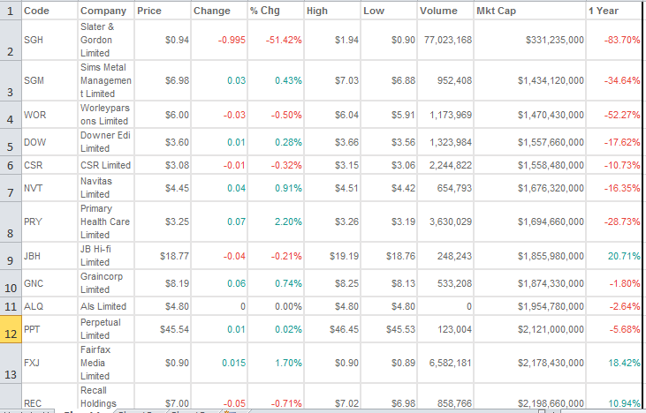Select the Downer Edi Limited cell
Screen dimensions: 646x413
tap(106, 142)
